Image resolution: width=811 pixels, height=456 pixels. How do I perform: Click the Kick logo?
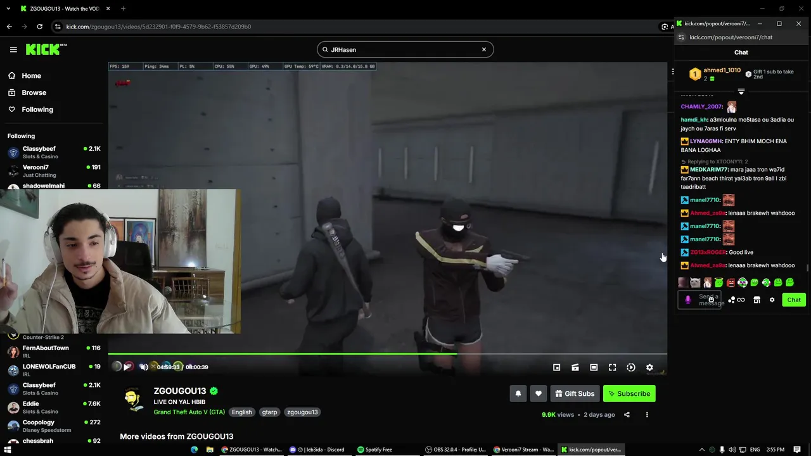click(x=46, y=49)
